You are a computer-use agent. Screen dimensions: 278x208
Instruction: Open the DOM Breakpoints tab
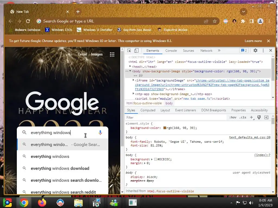[214, 110]
